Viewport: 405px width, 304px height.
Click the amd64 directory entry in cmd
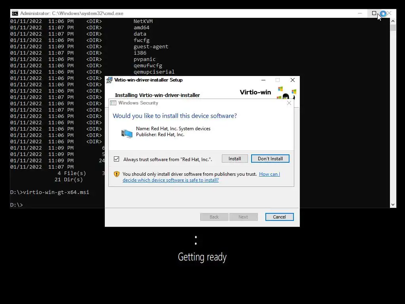pyautogui.click(x=141, y=27)
